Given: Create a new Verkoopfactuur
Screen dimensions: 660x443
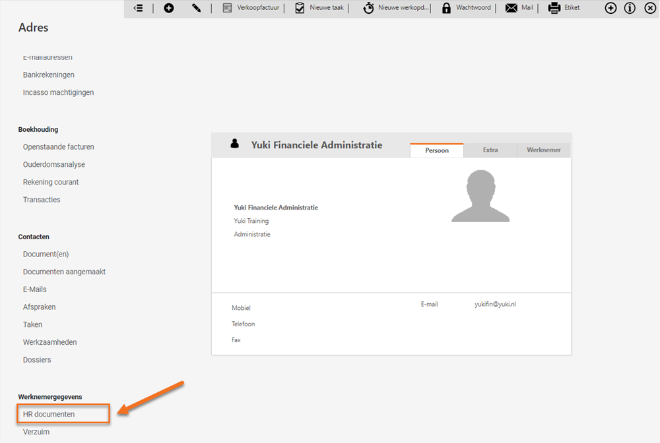Looking at the screenshot, I should 251,8.
